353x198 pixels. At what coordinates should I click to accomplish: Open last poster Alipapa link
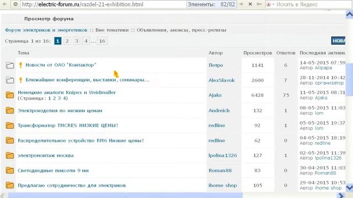click(x=323, y=68)
